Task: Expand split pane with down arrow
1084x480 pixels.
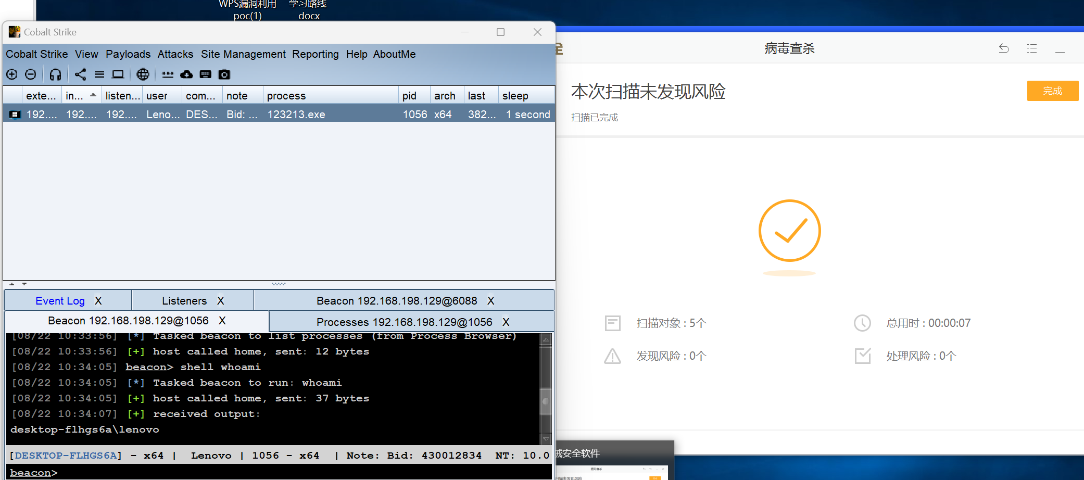Action: click(24, 284)
